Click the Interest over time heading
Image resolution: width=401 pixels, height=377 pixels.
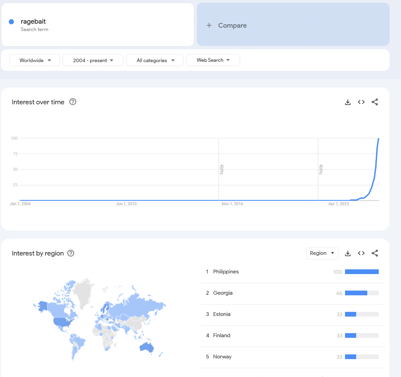(38, 102)
